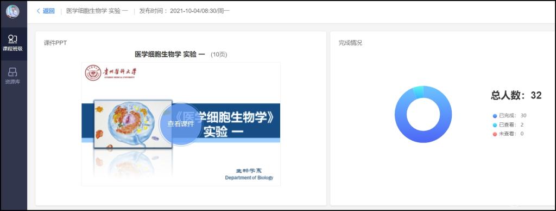Click the cell illustration on slide thumbnail

[133, 124]
